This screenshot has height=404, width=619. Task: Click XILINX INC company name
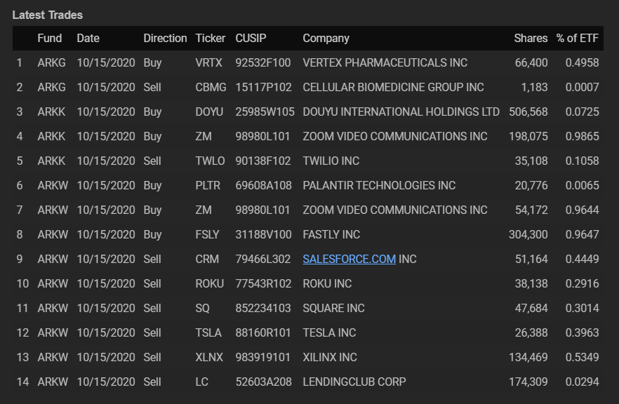point(330,358)
